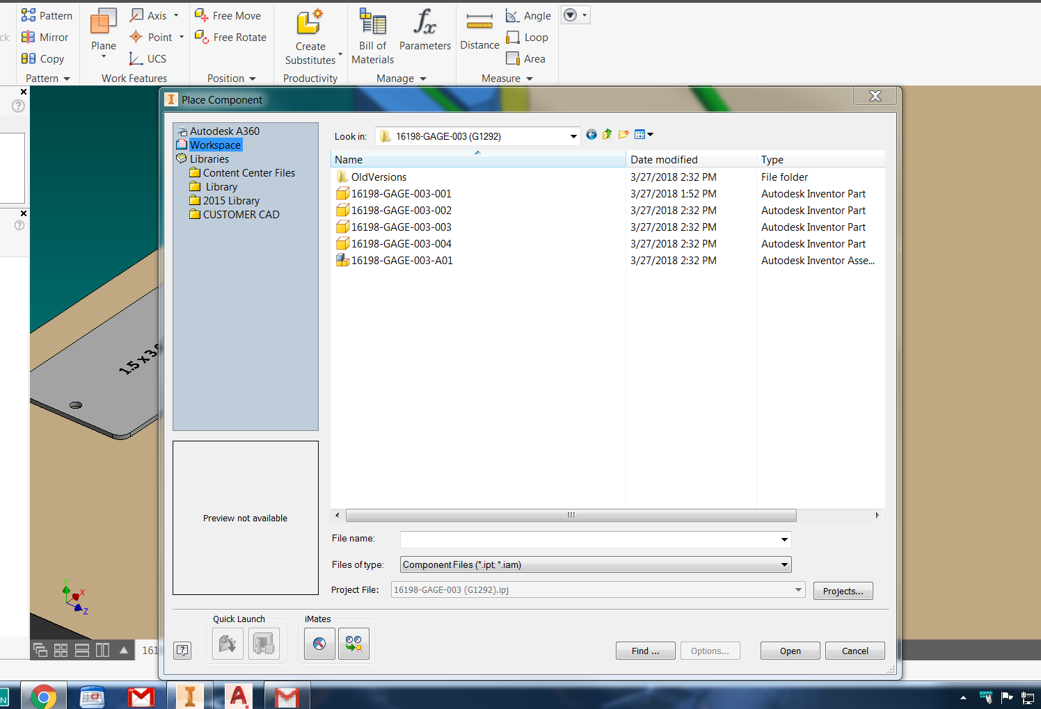Select the Free Rotate tool

tap(230, 37)
